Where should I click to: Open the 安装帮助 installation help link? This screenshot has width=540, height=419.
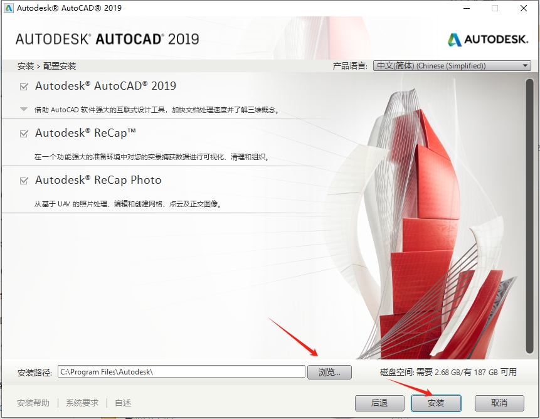click(x=32, y=403)
